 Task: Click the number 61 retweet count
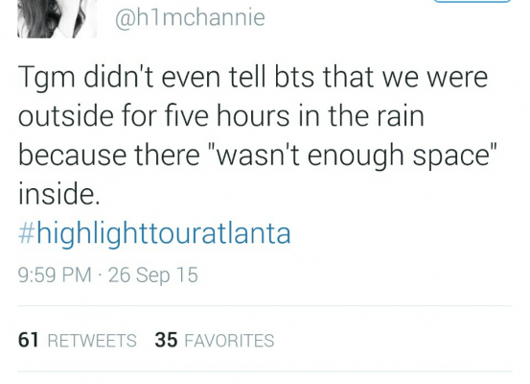(x=29, y=340)
